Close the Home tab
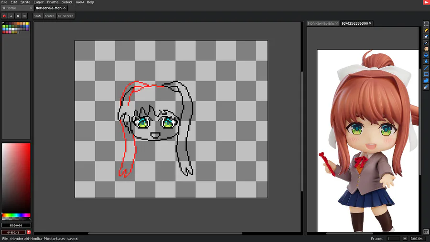This screenshot has height=242, width=430. click(x=31, y=8)
